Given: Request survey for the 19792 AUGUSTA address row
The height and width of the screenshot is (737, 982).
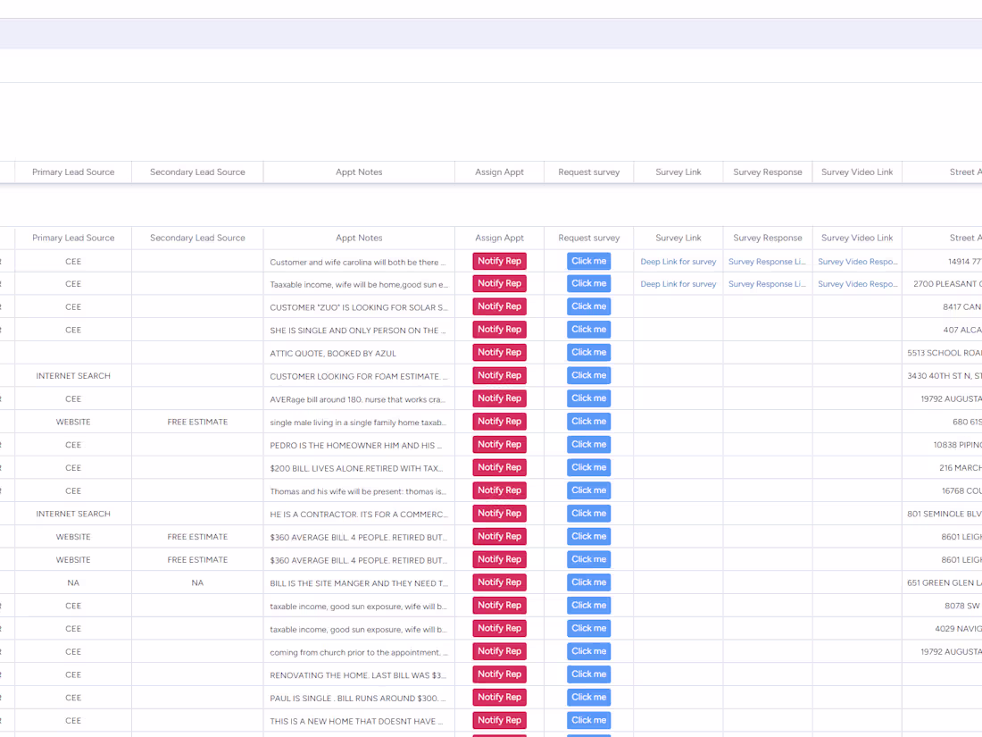Looking at the screenshot, I should click(x=588, y=398).
